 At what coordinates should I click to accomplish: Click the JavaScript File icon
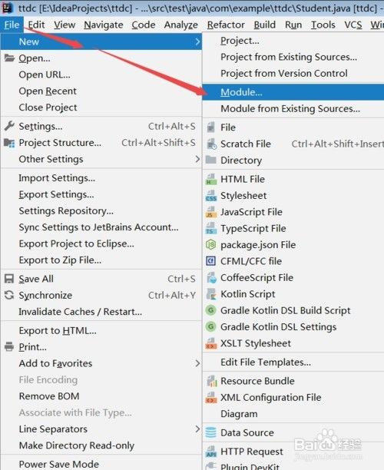(211, 212)
